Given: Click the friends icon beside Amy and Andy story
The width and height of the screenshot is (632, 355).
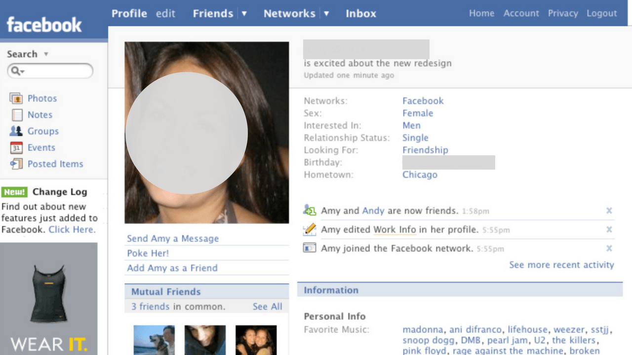Looking at the screenshot, I should [310, 210].
